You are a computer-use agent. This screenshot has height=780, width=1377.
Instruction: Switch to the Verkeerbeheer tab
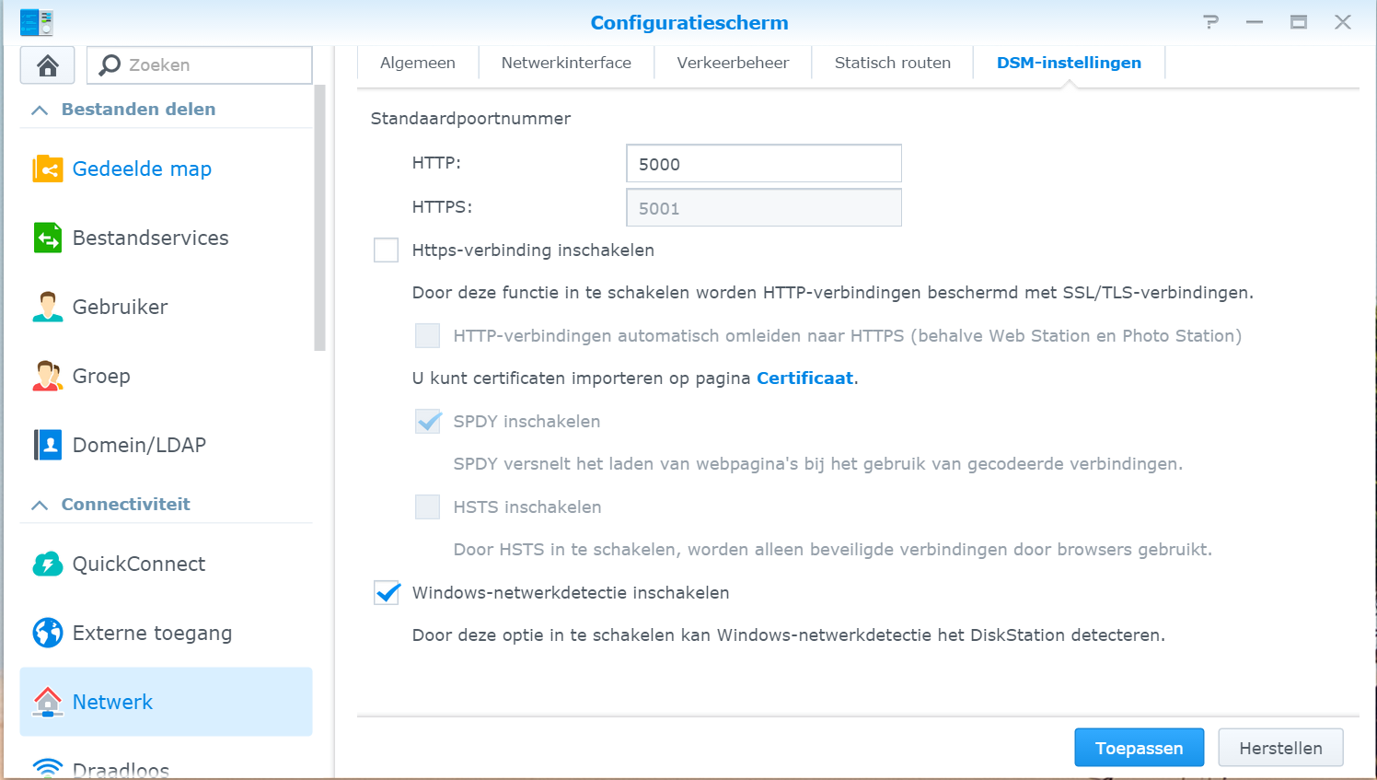click(x=733, y=63)
